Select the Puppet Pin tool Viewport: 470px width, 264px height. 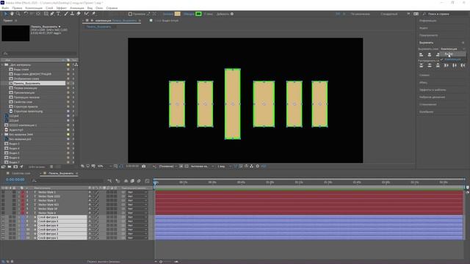coord(93,14)
